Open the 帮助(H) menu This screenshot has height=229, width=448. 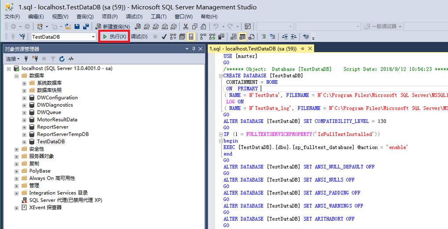[x=209, y=17]
